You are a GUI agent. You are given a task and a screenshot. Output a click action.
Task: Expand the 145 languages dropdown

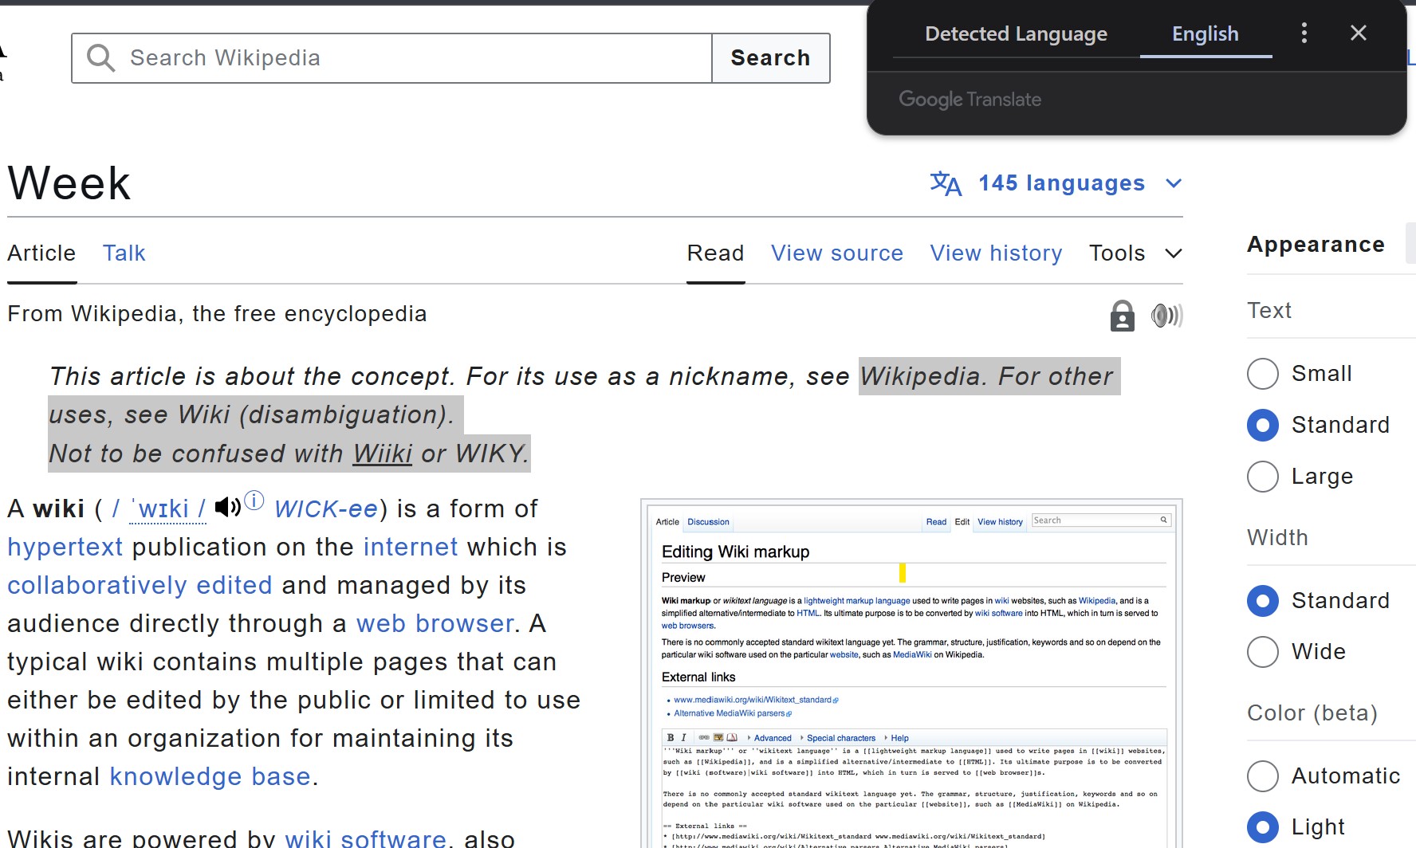click(x=1056, y=183)
